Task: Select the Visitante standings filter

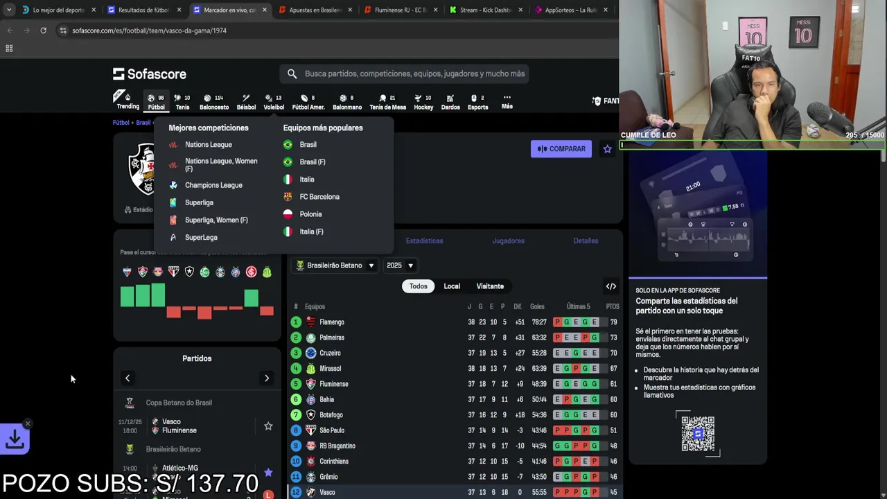Action: [490, 286]
